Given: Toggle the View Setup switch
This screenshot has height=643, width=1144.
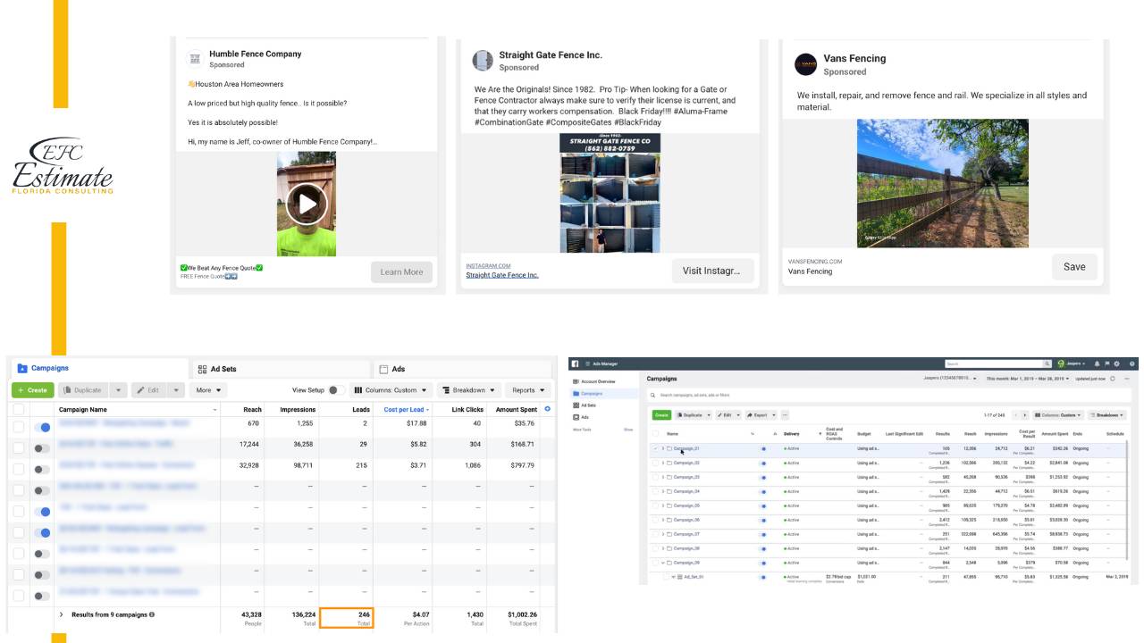Looking at the screenshot, I should coord(336,390).
